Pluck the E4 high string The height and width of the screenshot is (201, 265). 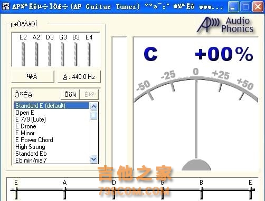(89, 54)
